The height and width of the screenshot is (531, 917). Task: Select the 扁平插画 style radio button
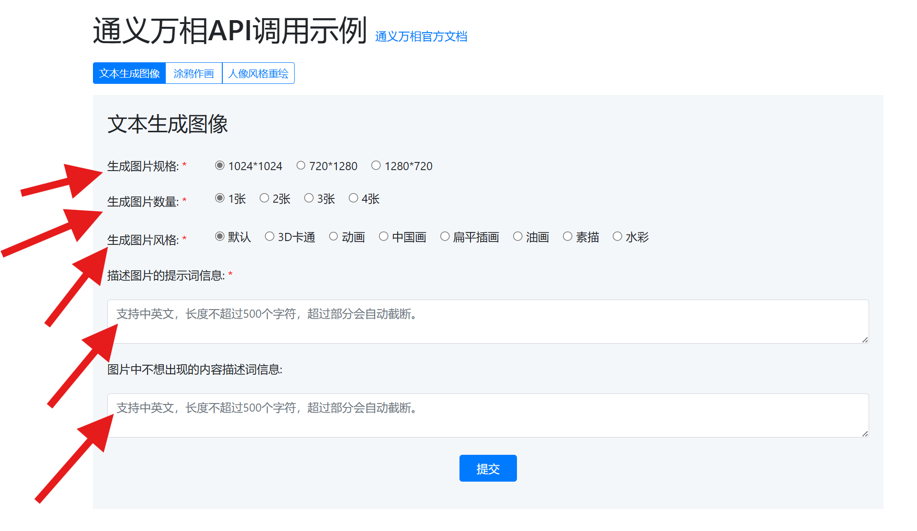[x=445, y=236]
